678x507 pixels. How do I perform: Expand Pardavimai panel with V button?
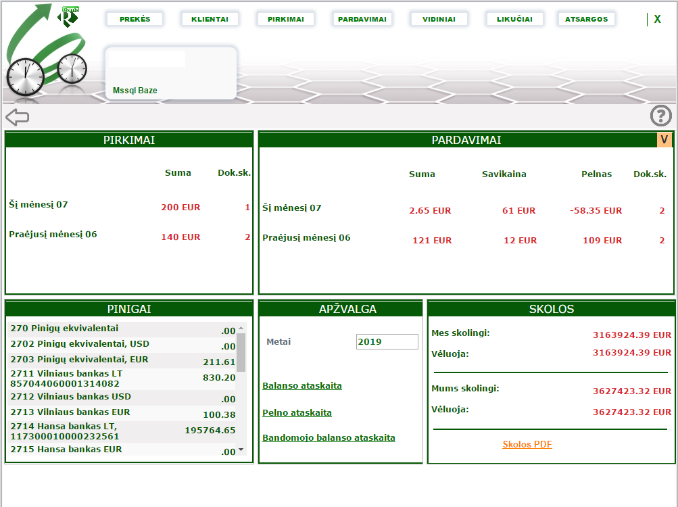click(x=664, y=140)
